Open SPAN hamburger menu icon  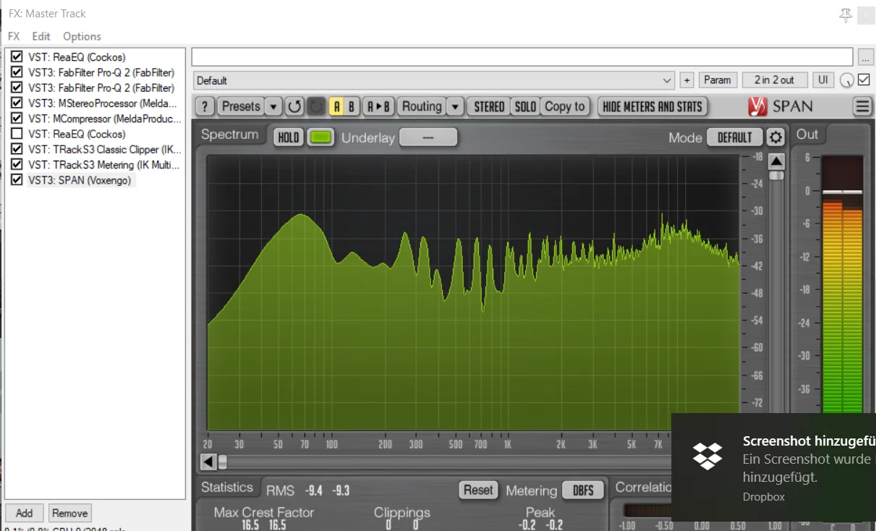coord(862,106)
